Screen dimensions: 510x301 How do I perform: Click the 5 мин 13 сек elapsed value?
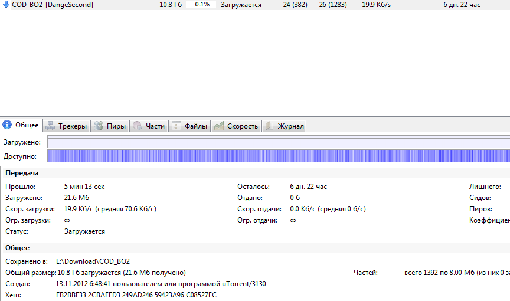84,187
